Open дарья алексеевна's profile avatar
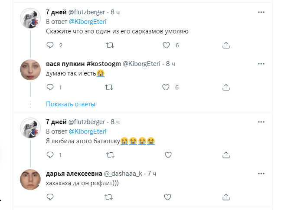Viewport: 284px width, 210px height. 31,179
